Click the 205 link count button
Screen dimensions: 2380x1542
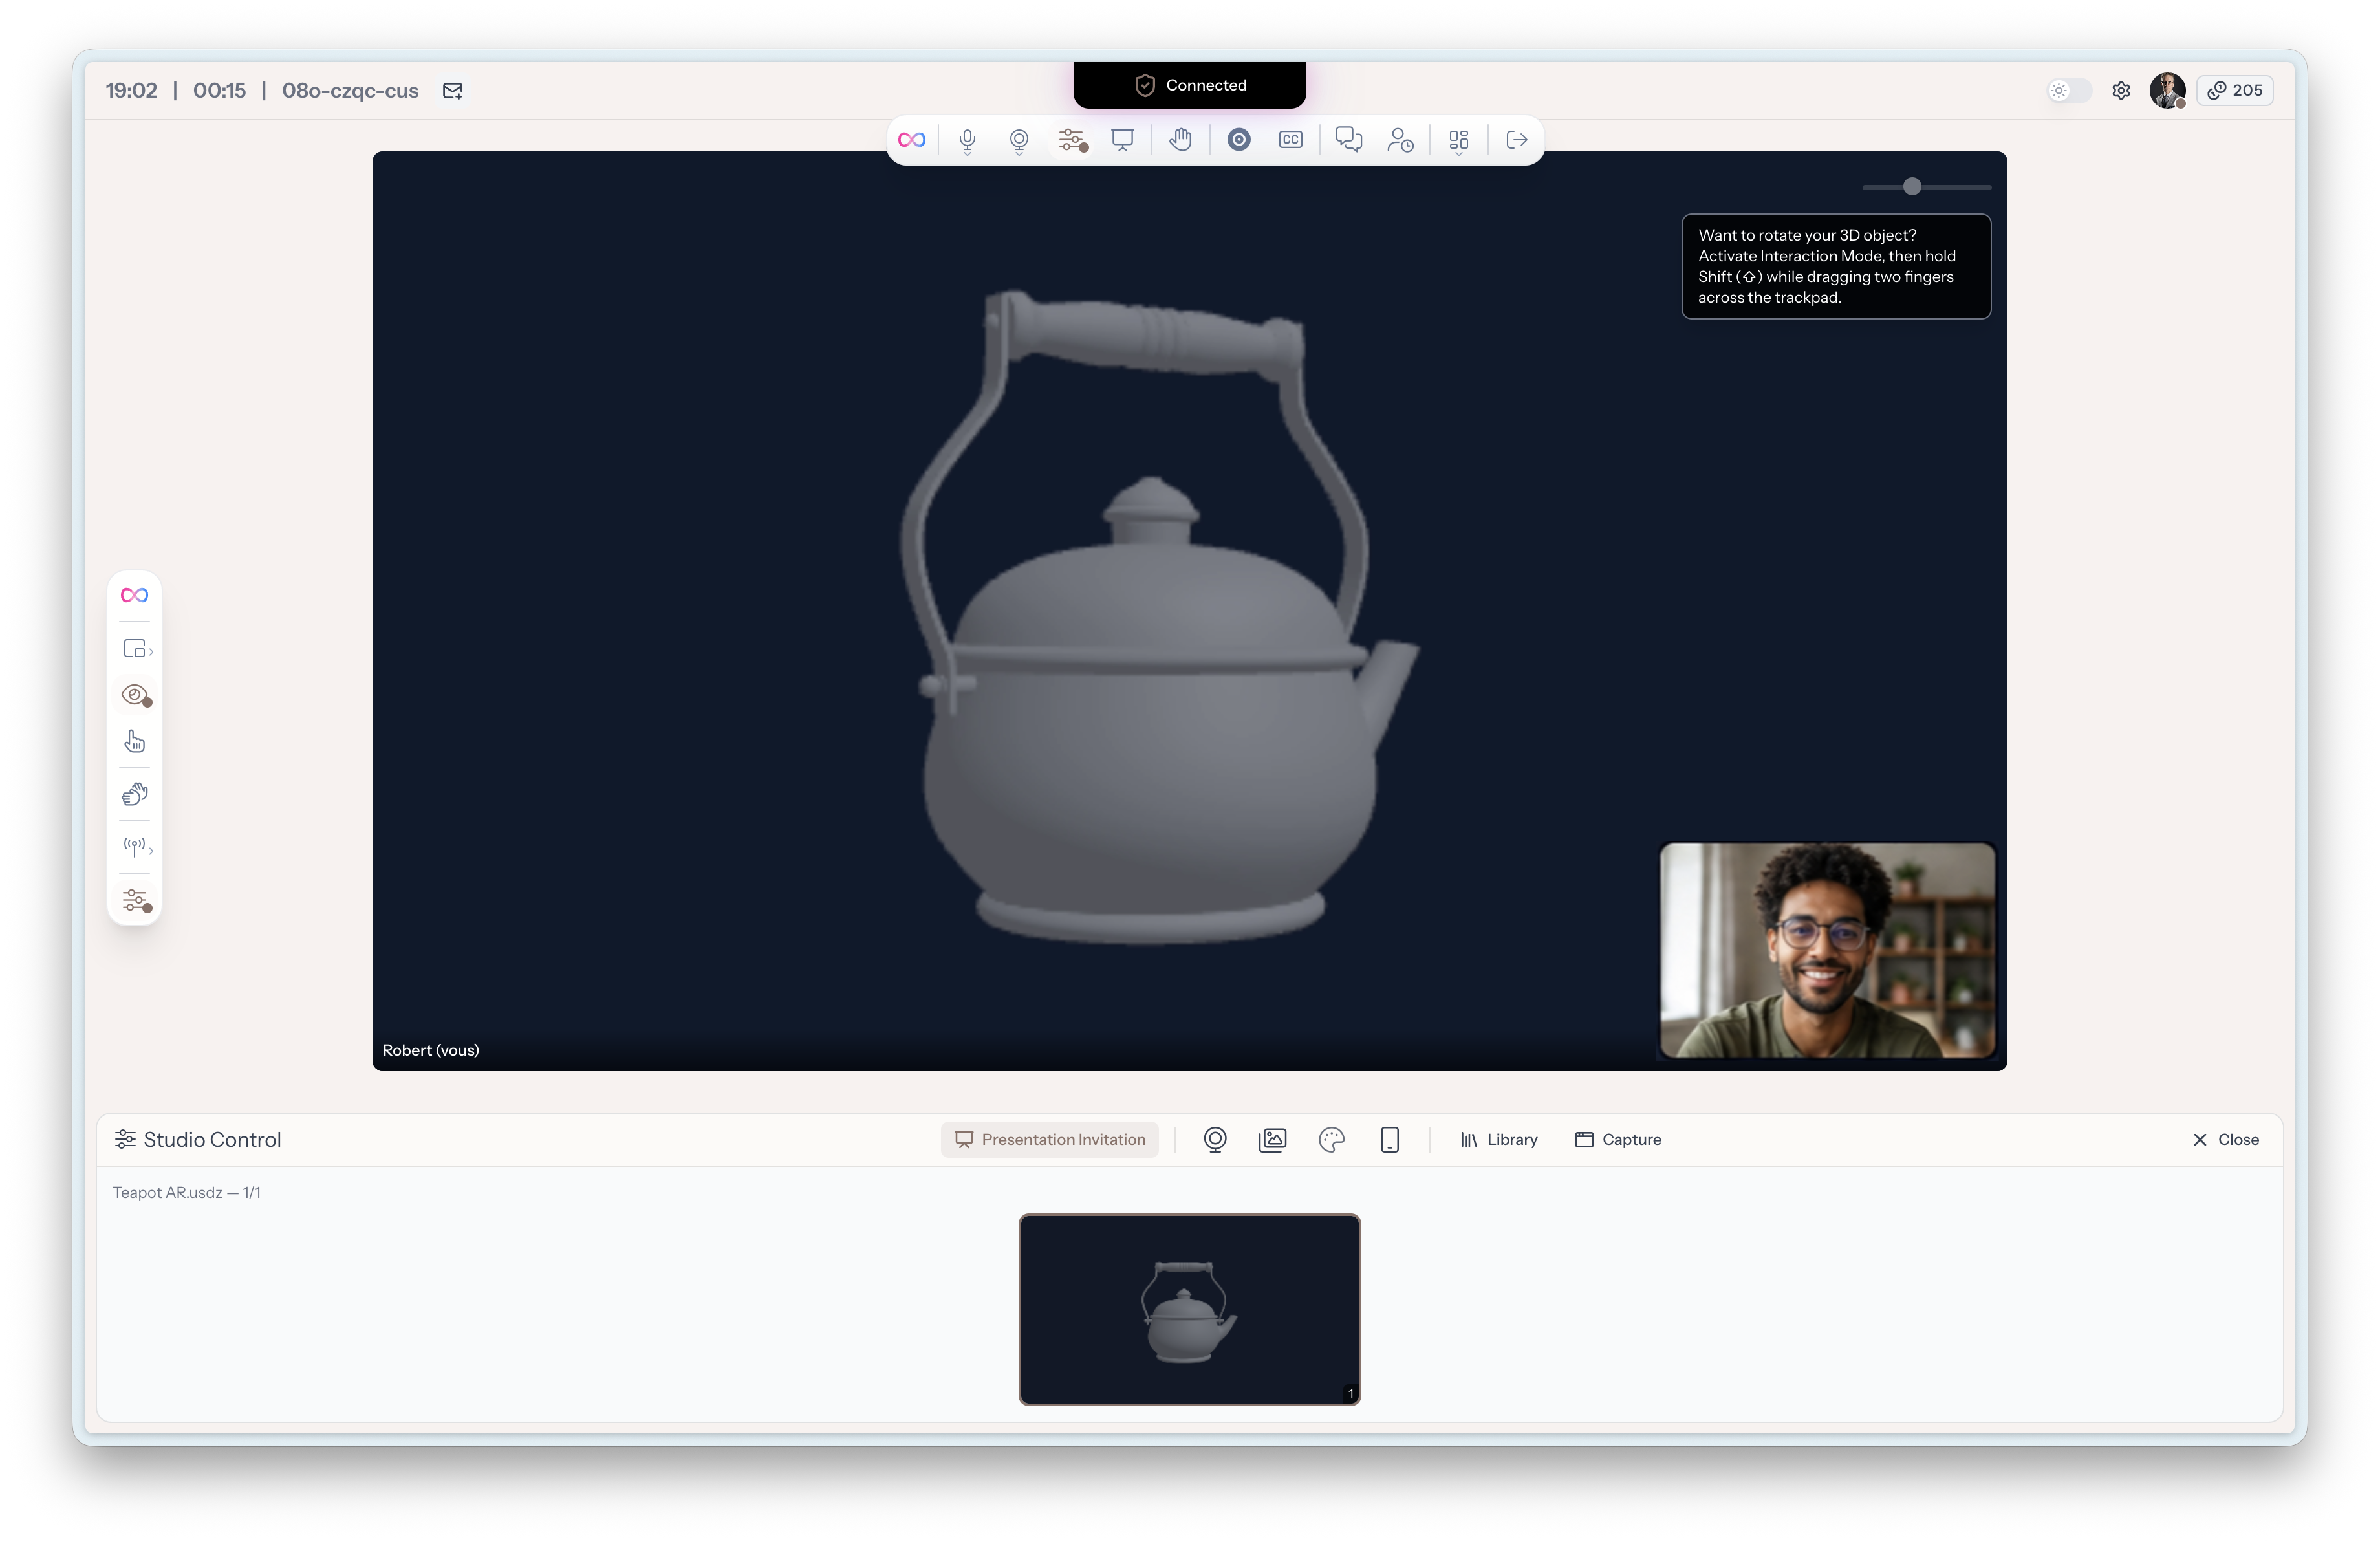[2235, 90]
